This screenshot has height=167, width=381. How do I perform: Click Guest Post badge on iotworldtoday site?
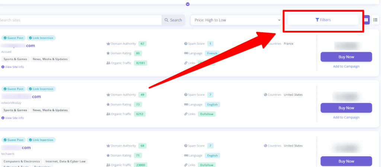[13, 89]
